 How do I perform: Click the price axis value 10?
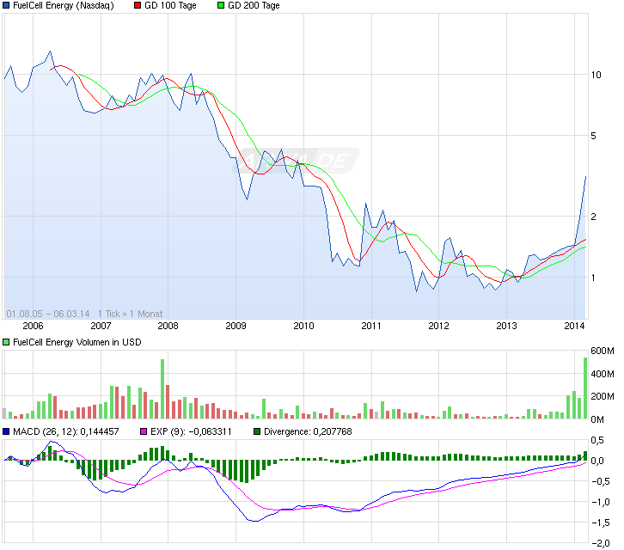(596, 75)
